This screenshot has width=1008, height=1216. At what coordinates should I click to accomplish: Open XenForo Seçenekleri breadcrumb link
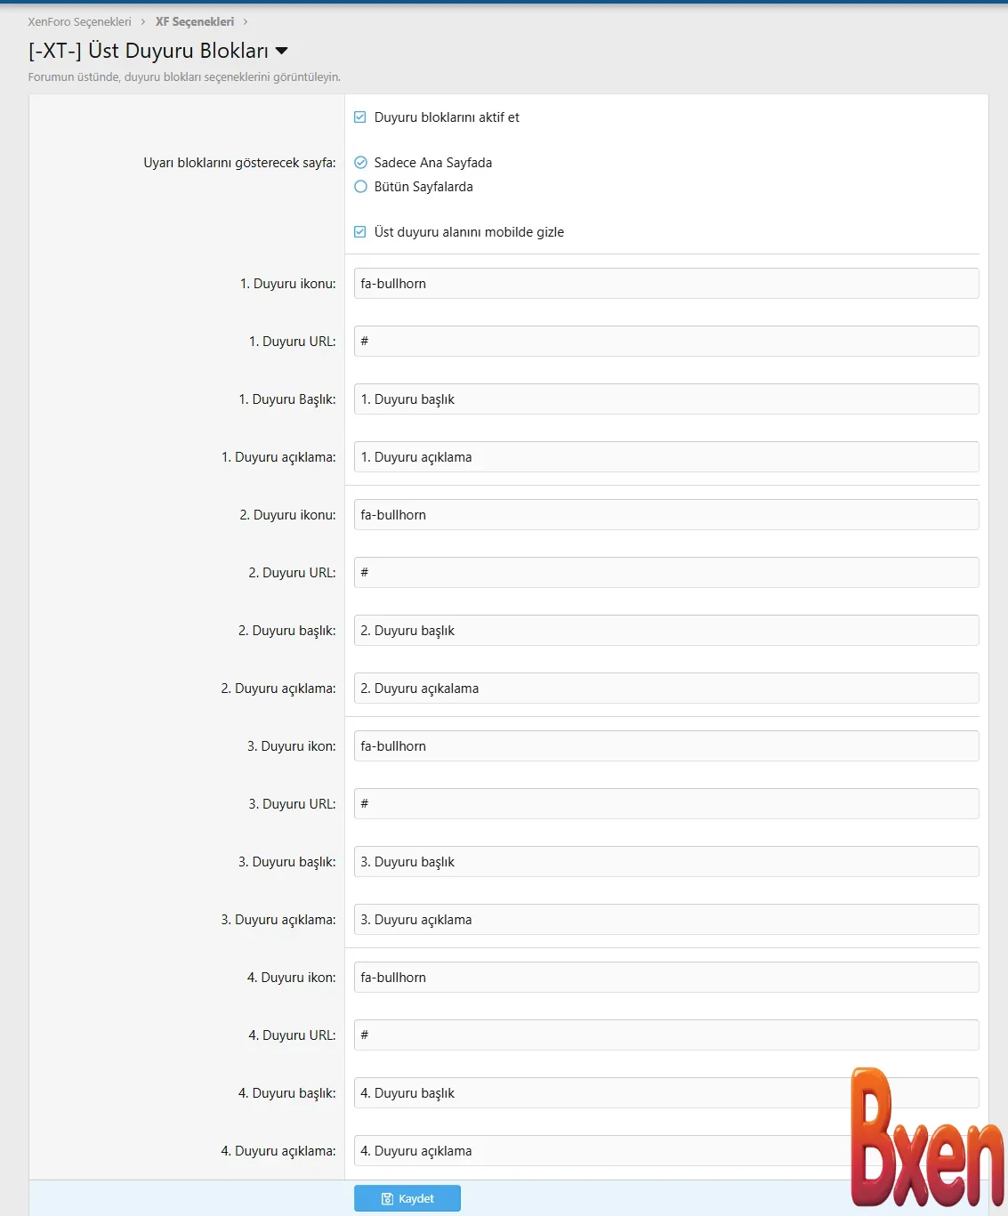77,21
